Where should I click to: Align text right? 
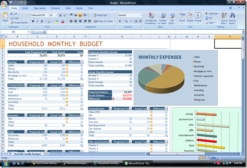80,21
